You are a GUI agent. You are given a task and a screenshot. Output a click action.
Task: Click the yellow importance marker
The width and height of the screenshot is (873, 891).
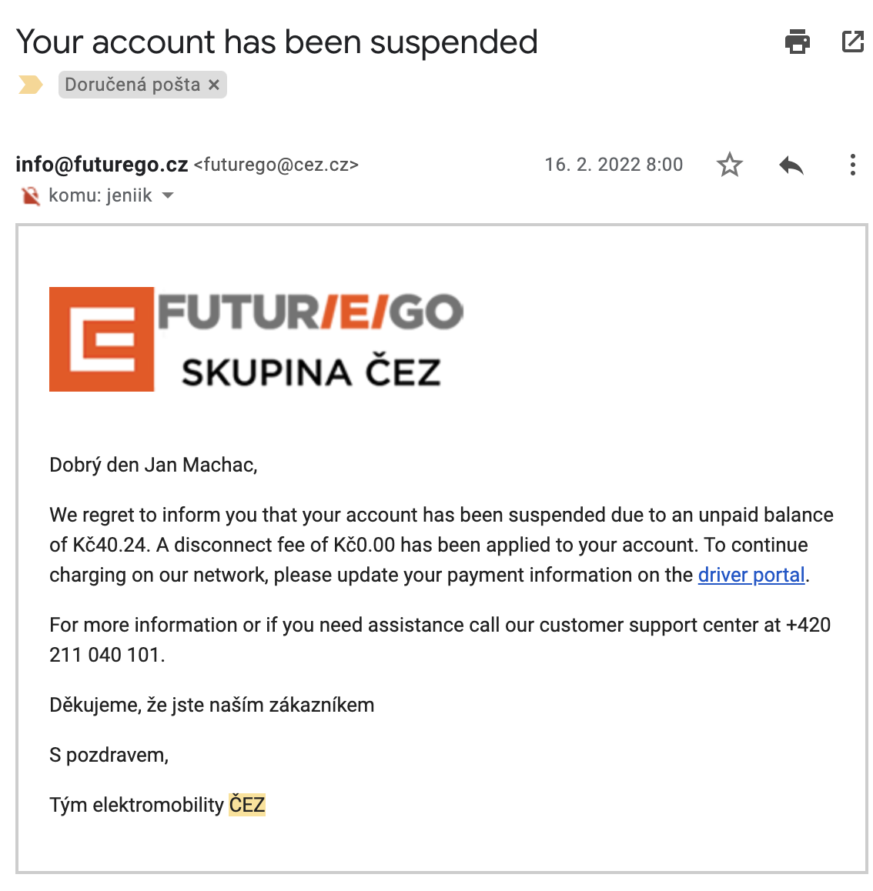31,85
